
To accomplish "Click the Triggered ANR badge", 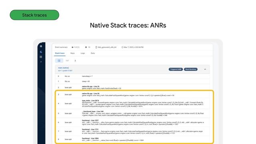I will pos(176,69).
